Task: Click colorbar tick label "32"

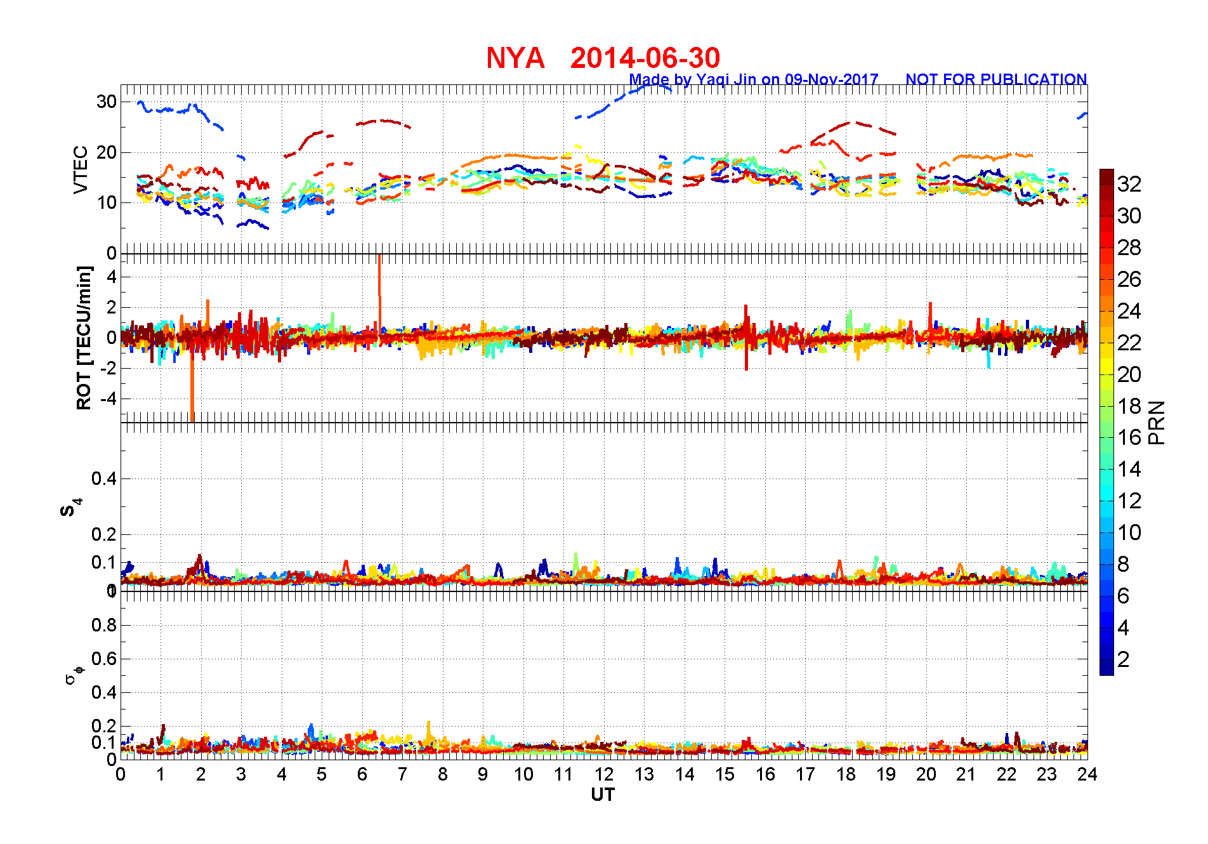Action: (1129, 184)
